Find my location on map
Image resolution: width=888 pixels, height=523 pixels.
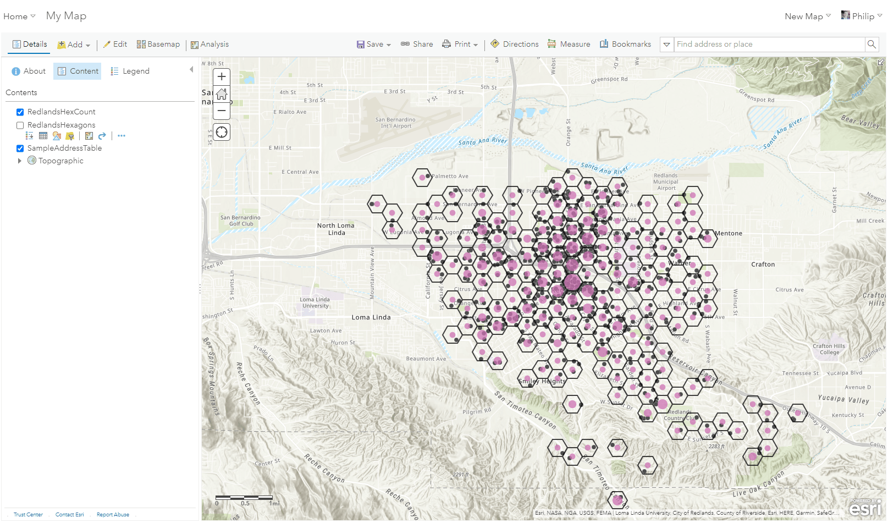pos(222,132)
